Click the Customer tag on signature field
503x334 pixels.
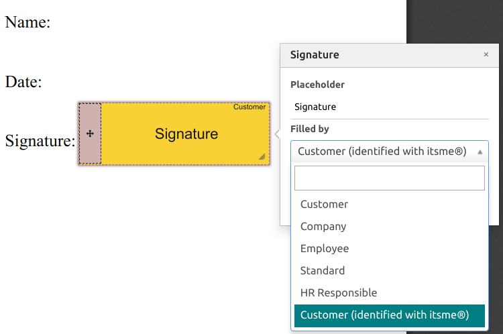[249, 107]
